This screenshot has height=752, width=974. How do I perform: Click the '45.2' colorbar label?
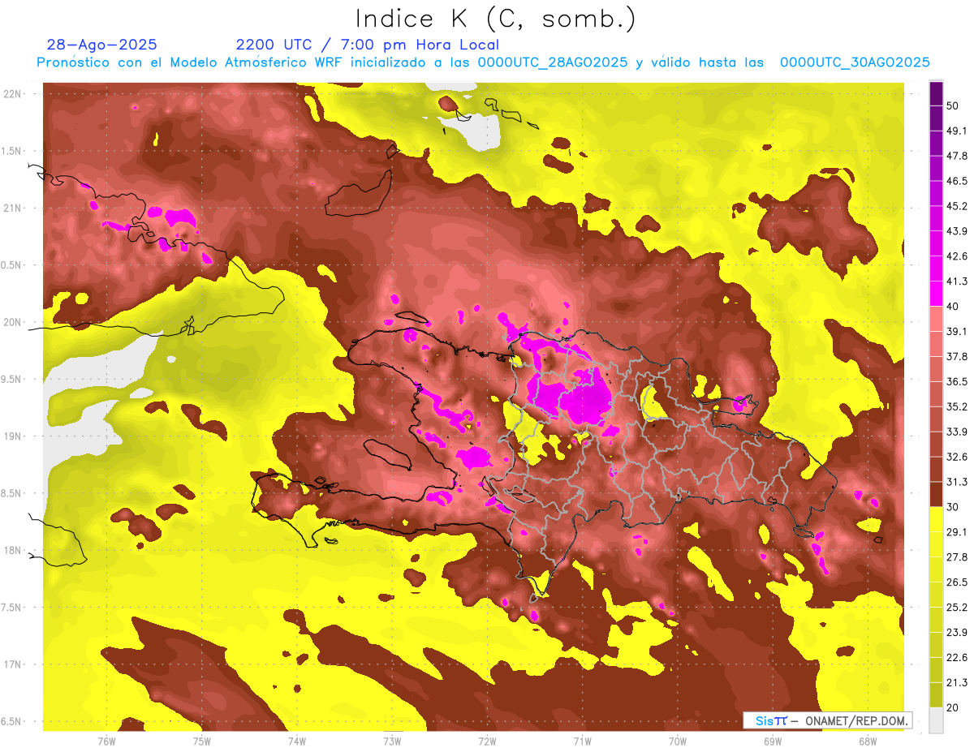tap(957, 206)
